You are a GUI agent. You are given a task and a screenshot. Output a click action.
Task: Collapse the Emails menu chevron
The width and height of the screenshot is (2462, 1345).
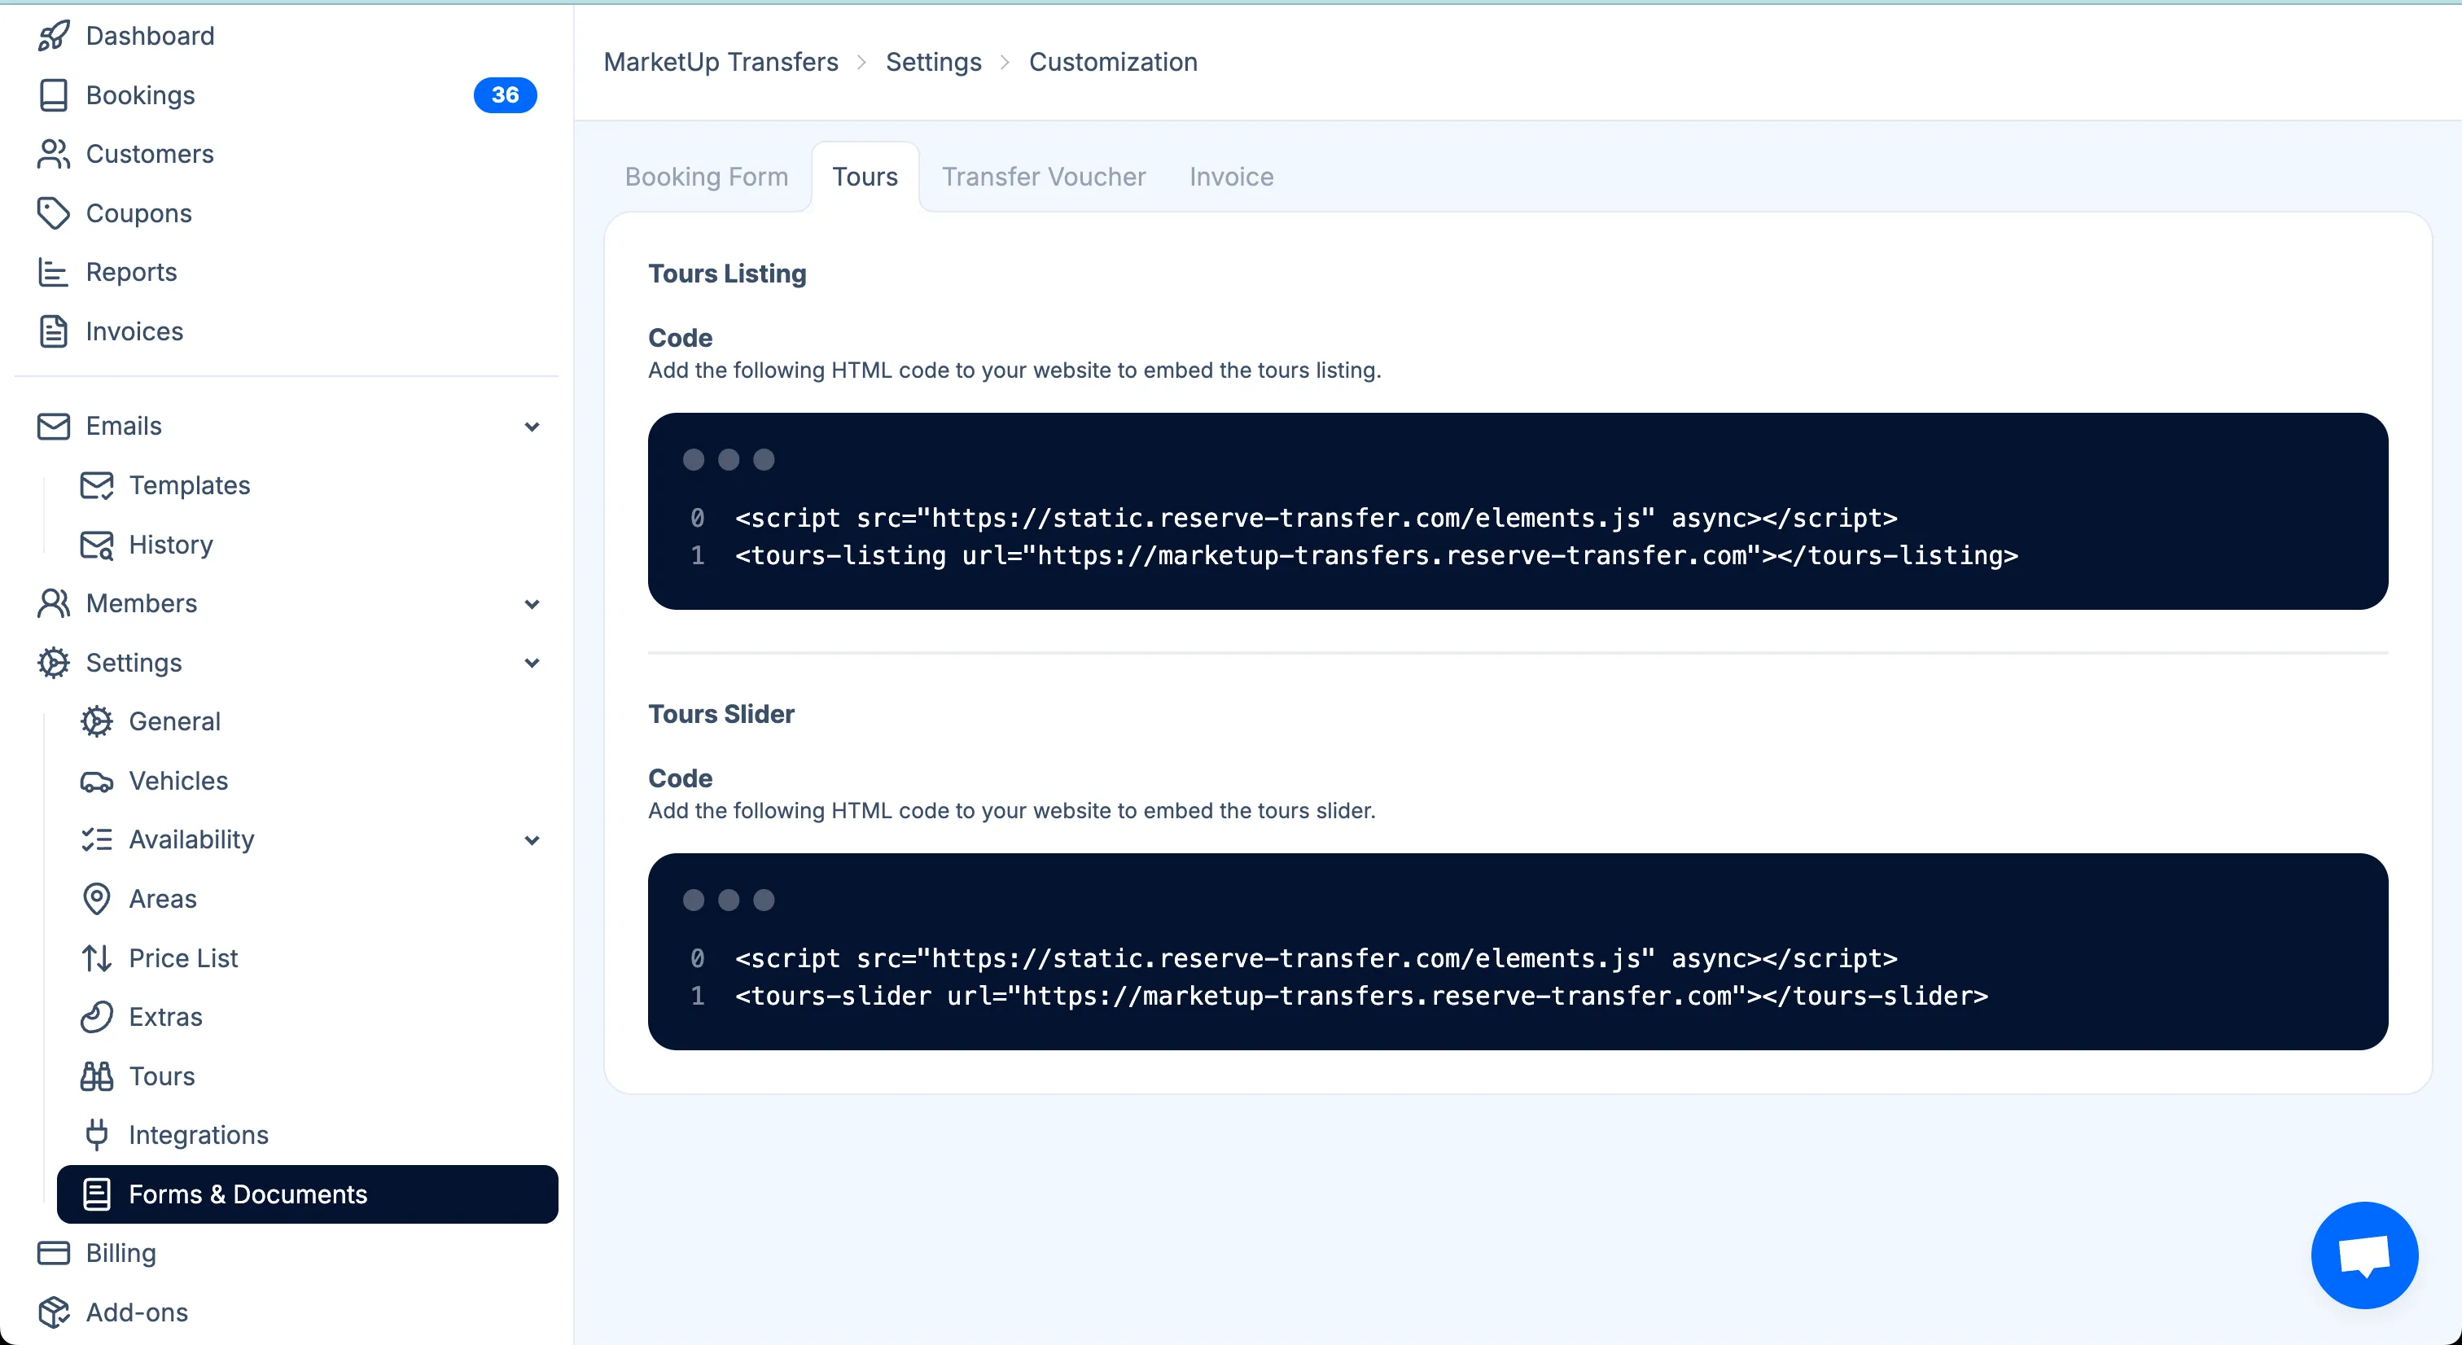click(x=532, y=427)
